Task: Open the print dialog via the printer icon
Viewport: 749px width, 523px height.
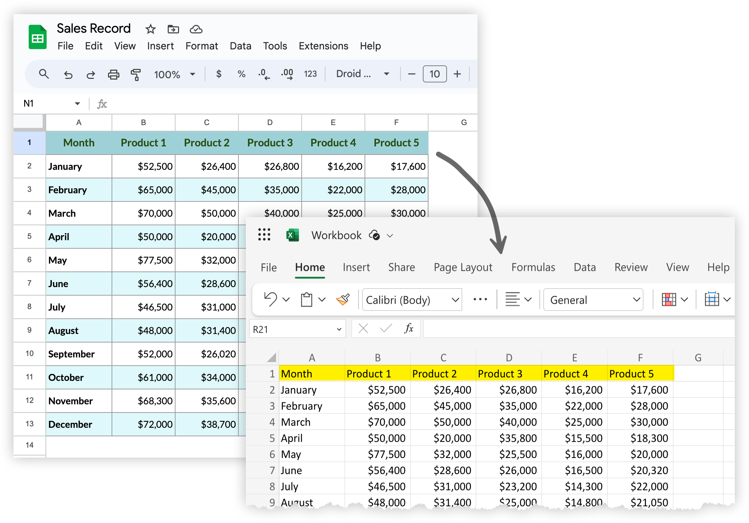Action: coord(114,74)
